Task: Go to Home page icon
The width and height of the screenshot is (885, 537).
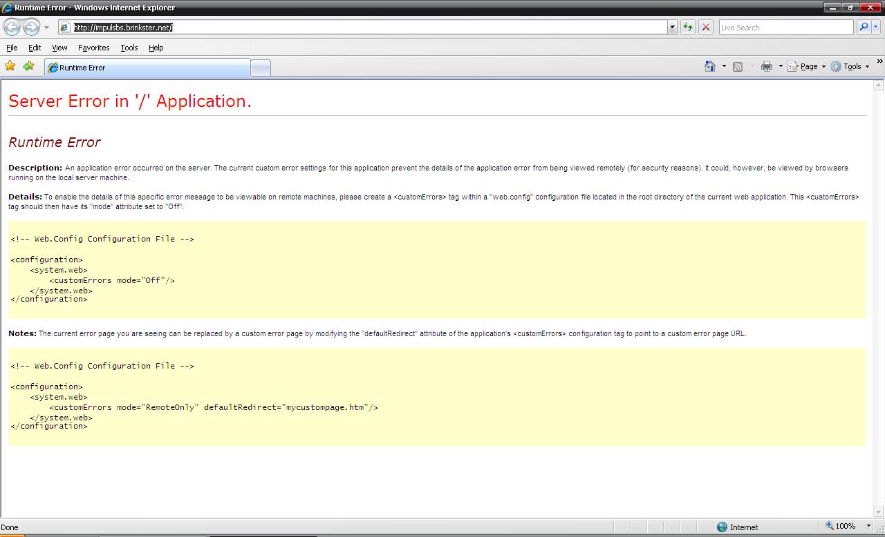Action: coord(709,66)
